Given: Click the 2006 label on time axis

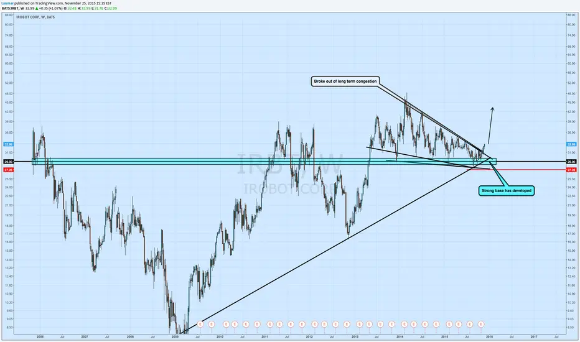Looking at the screenshot, I should tap(40, 337).
